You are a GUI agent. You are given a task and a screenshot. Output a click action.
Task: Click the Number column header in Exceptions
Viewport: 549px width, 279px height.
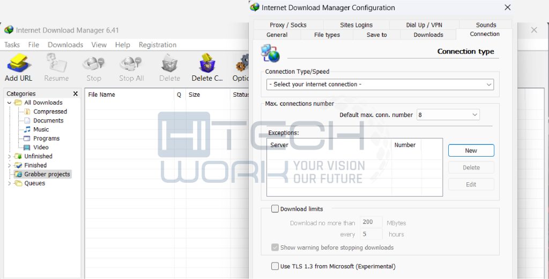tap(406, 145)
